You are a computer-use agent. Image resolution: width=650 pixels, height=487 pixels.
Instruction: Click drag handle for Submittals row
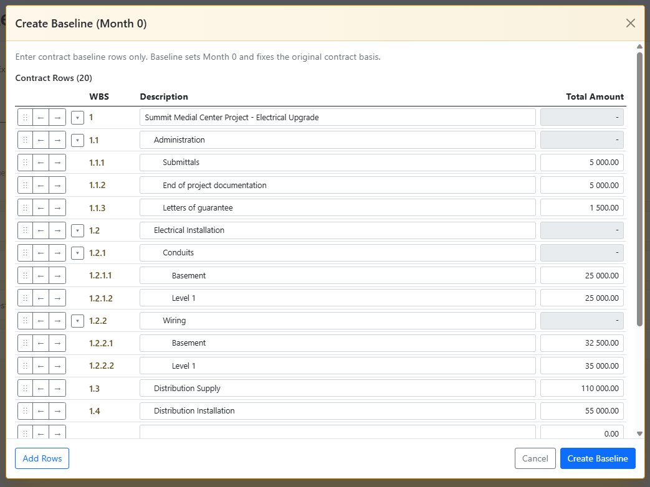click(x=25, y=163)
